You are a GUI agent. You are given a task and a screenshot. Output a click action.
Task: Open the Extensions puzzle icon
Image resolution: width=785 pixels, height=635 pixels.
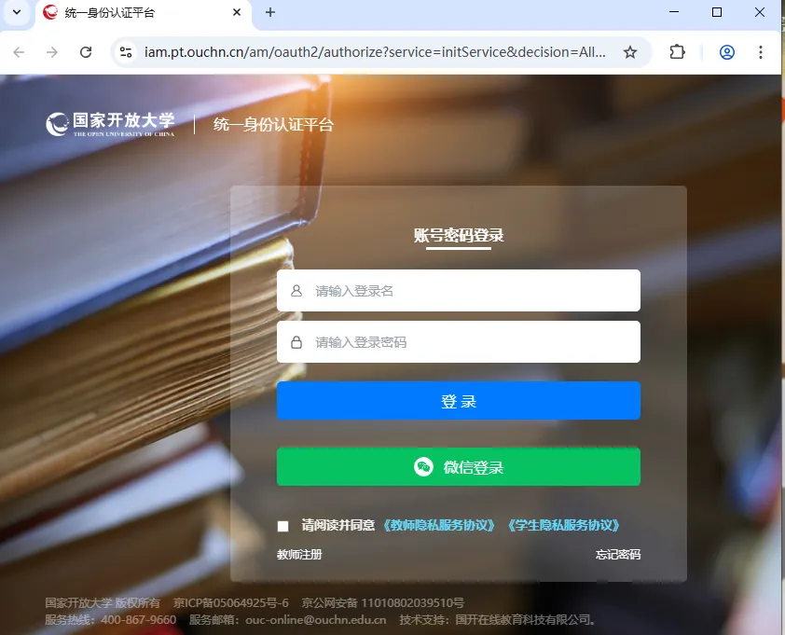[x=677, y=52]
